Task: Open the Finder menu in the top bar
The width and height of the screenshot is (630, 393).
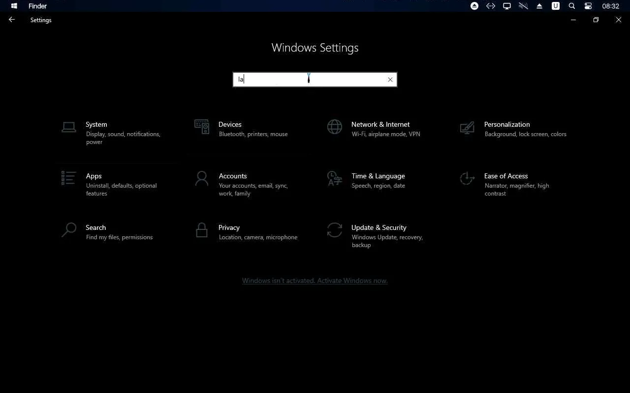Action: 38,6
